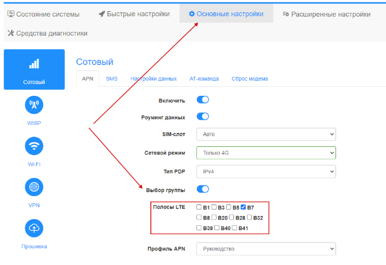Viewport: 386px width, 265px height.
Task: Open the Расширенные настройки menu
Action: (x=327, y=14)
